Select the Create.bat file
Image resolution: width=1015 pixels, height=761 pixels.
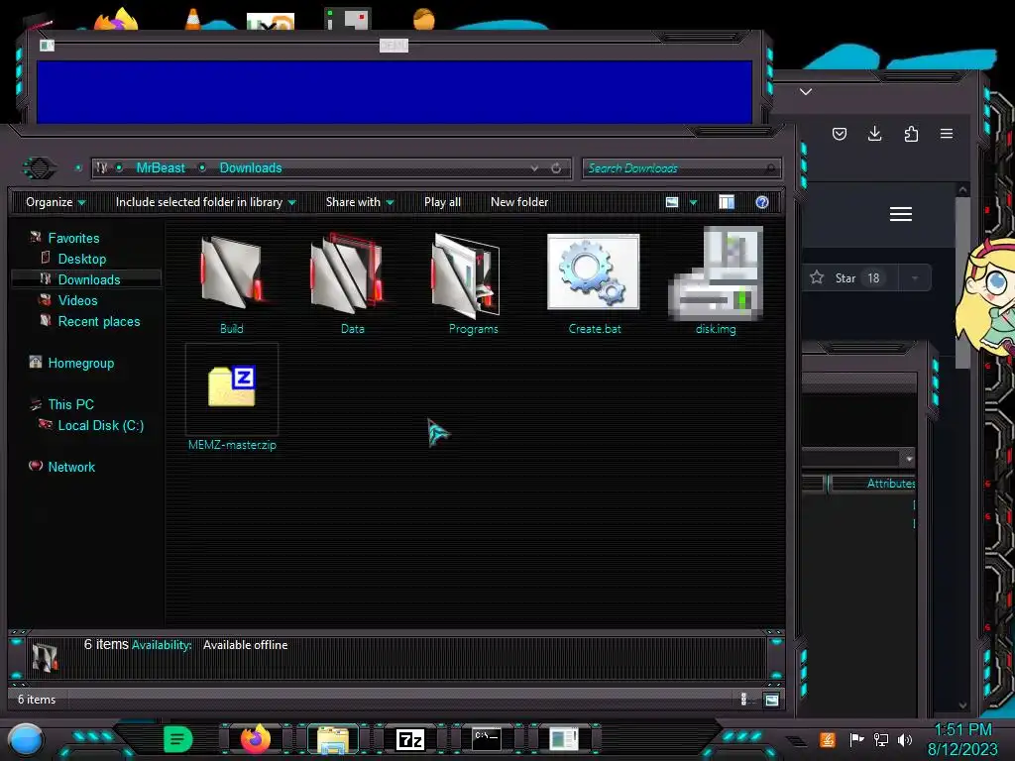595,282
